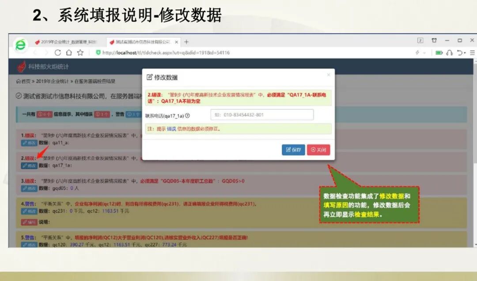This screenshot has width=477, height=281.
Task: Select the 测试省测试市信息科技有限公司 browser tab
Action: pos(144,42)
